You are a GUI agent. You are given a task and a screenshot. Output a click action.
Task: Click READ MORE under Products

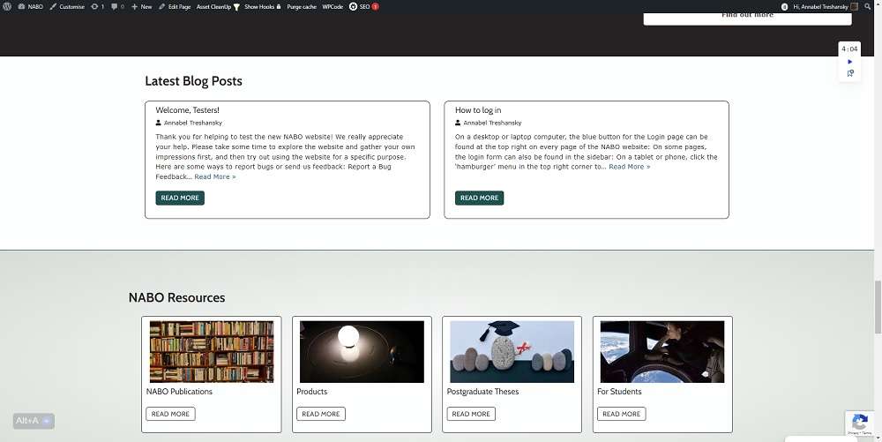coord(321,414)
